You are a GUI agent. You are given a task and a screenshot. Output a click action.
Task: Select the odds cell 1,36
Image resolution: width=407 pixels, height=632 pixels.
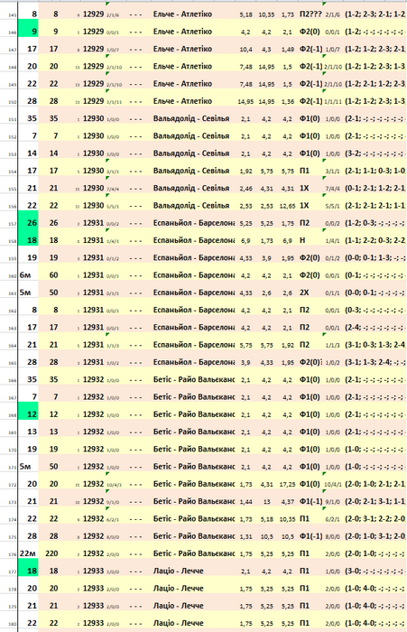coord(287,101)
